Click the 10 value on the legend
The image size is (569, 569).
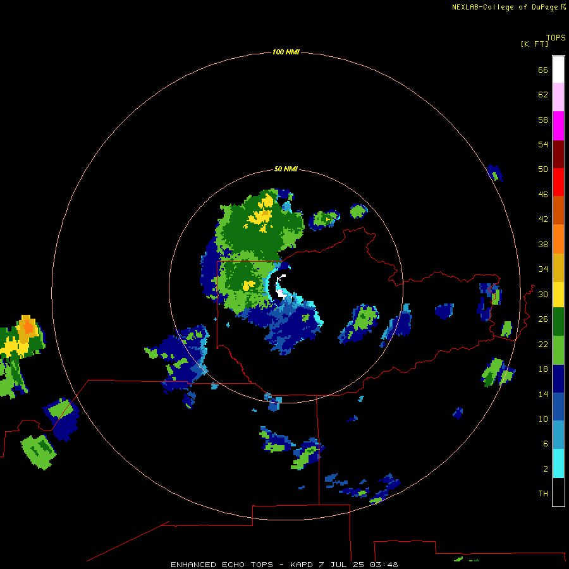[x=543, y=419]
